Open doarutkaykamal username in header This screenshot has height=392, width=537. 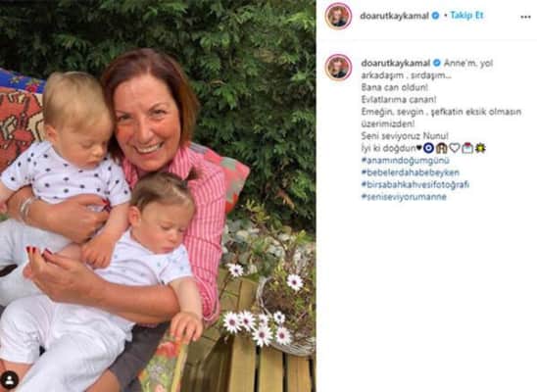(x=394, y=16)
